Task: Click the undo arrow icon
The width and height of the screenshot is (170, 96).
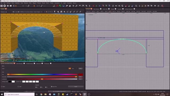Action: [80, 6]
